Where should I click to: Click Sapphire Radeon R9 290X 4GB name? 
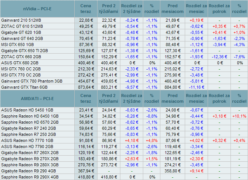coord(30,177)
